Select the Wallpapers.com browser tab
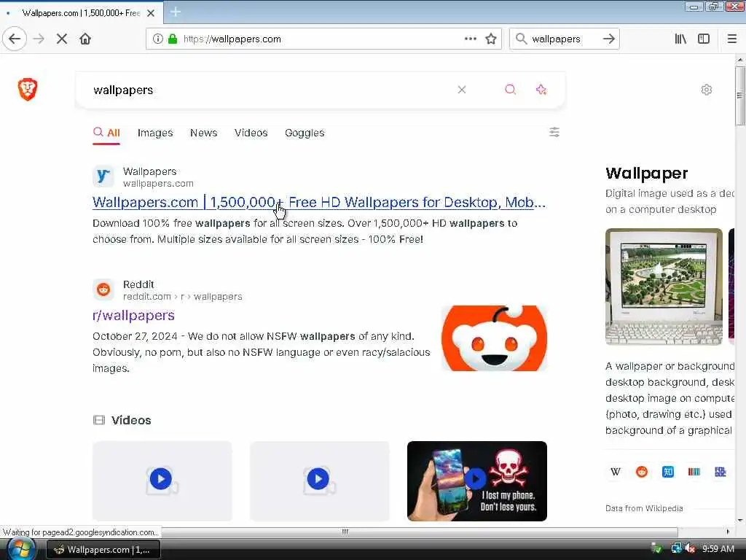The height and width of the screenshot is (560, 746). click(x=81, y=13)
